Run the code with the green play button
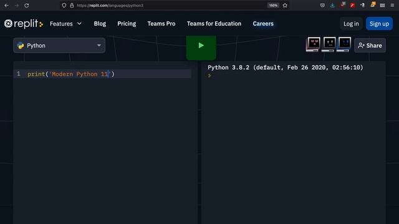The image size is (399, 224). tap(201, 47)
